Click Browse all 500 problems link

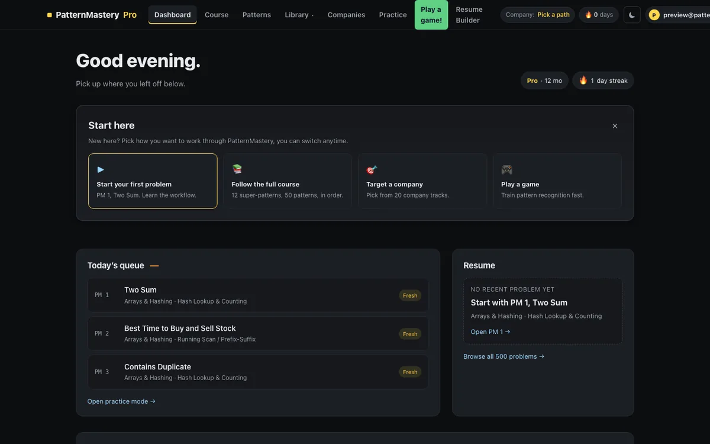click(504, 356)
